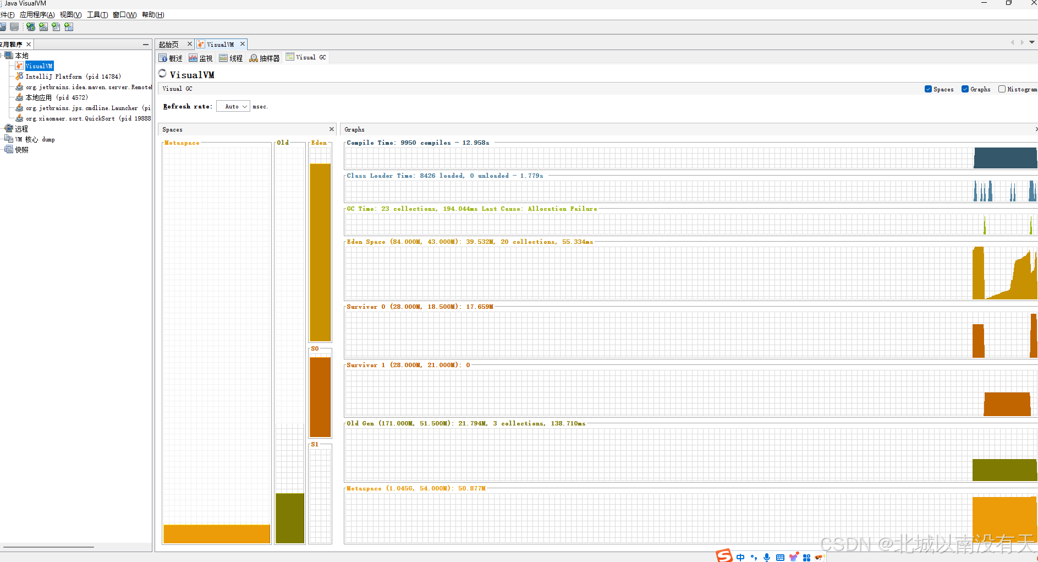The image size is (1038, 562).
Task: Click the 远程 remote hosts icon
Action: point(9,129)
